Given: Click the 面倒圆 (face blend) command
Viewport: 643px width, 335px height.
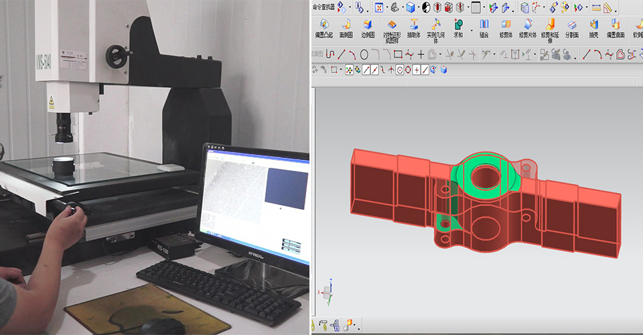Looking at the screenshot, I should pos(346,28).
